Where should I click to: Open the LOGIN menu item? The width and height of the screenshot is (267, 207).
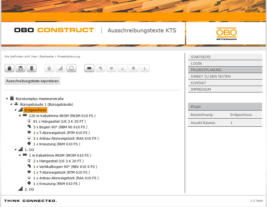pyautogui.click(x=225, y=64)
